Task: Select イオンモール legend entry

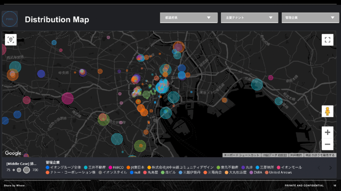Action: tap(289, 167)
